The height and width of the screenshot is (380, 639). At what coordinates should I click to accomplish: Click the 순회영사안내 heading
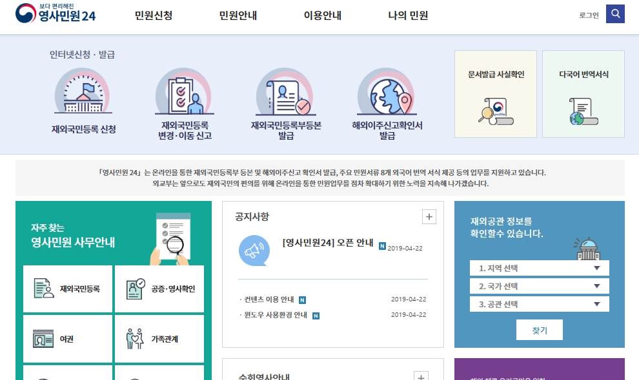click(264, 377)
